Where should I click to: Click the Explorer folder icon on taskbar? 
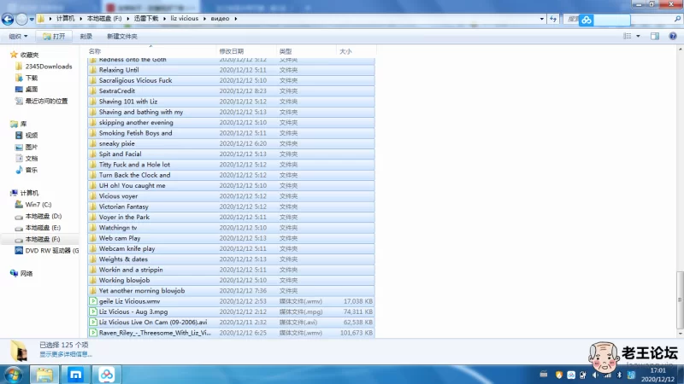click(x=44, y=375)
